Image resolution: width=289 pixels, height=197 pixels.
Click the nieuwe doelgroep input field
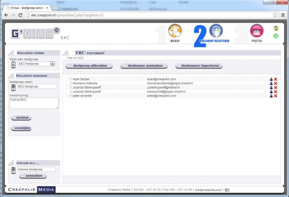tap(37, 169)
